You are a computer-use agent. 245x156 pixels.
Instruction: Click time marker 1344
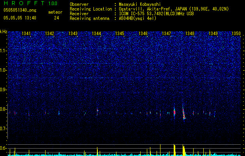click(x=97, y=33)
